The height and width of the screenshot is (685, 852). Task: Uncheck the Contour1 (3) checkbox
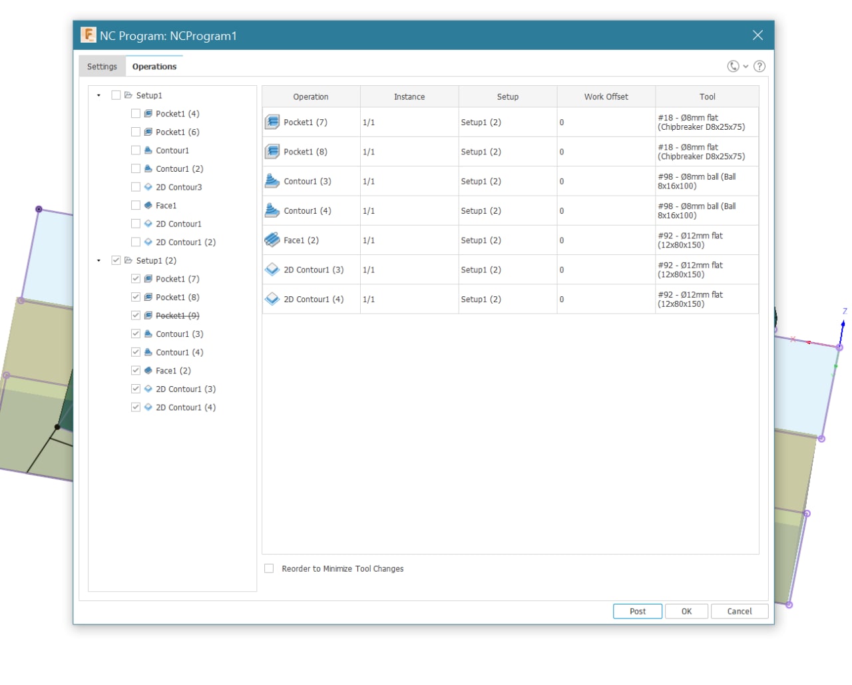136,334
